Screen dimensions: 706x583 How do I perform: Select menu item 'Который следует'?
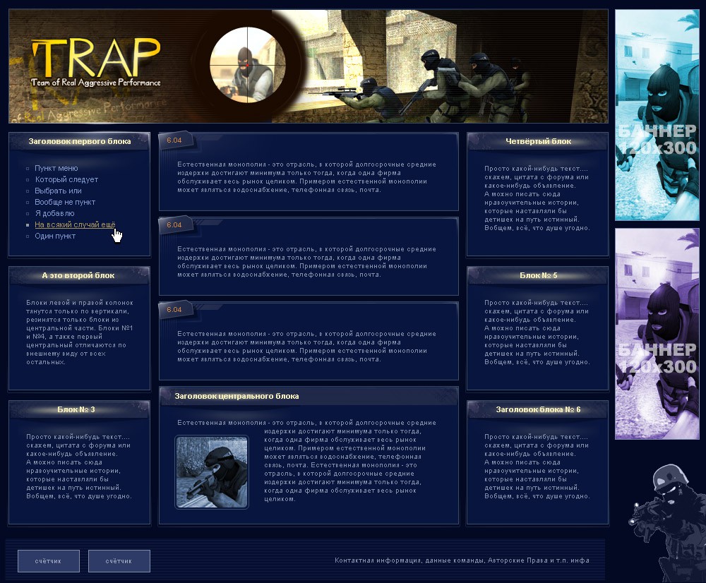pyautogui.click(x=66, y=179)
